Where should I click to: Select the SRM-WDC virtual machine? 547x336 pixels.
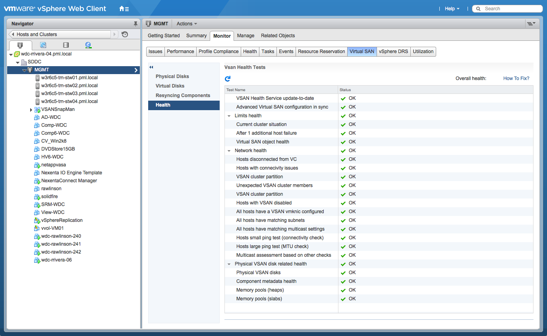53,204
